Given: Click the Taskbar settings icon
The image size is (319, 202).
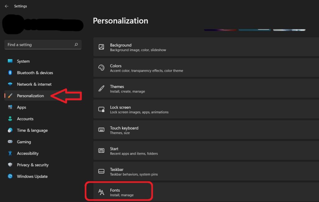Looking at the screenshot, I should pyautogui.click(x=101, y=171).
